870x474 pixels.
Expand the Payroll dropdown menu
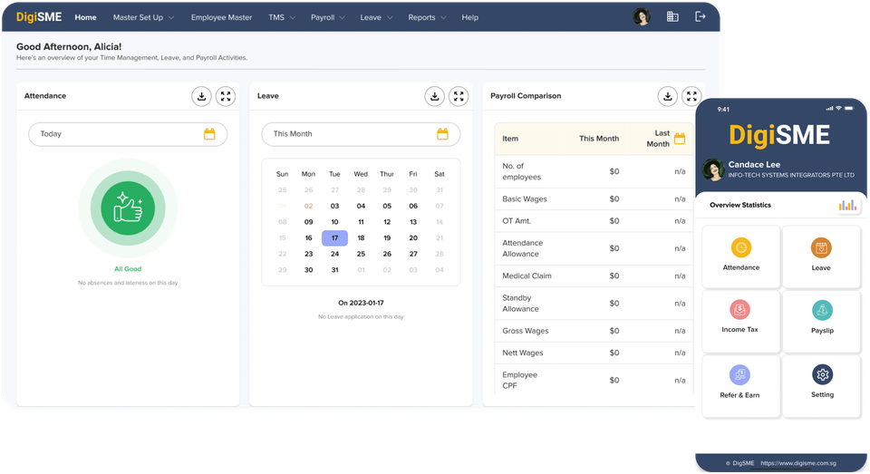point(327,17)
